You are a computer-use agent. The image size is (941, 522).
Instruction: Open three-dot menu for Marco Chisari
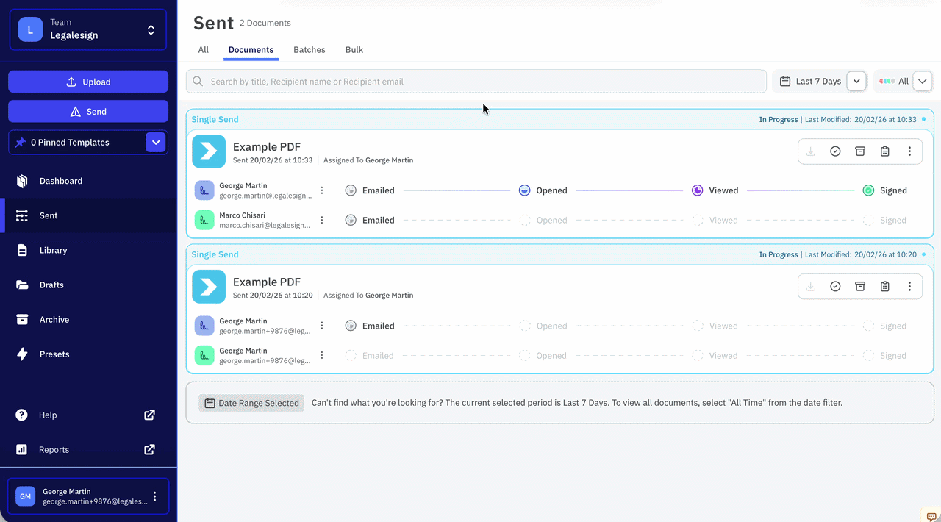pyautogui.click(x=322, y=220)
